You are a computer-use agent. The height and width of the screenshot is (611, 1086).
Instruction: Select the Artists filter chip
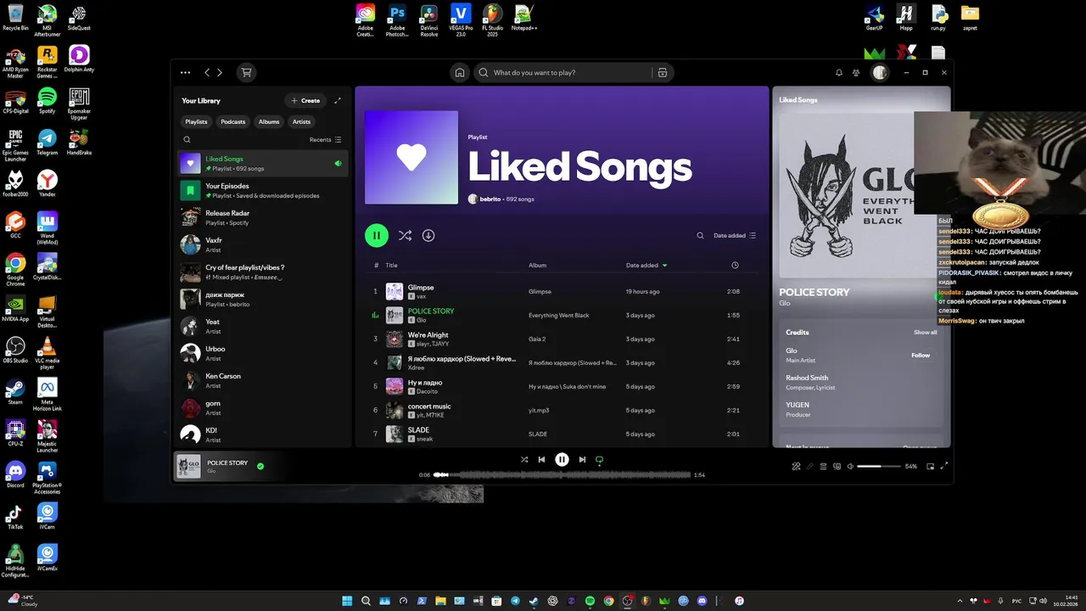[301, 121]
